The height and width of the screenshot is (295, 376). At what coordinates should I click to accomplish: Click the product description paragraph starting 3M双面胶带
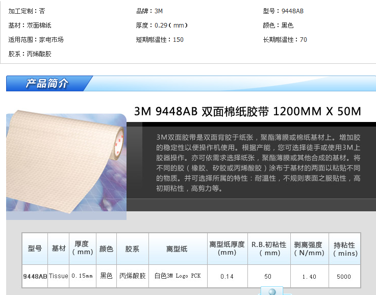pos(258,163)
